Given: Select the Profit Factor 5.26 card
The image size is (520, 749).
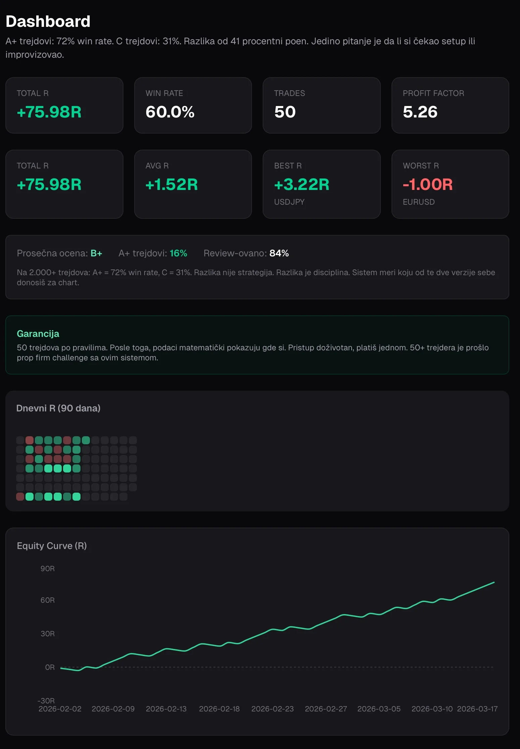Looking at the screenshot, I should coord(450,105).
